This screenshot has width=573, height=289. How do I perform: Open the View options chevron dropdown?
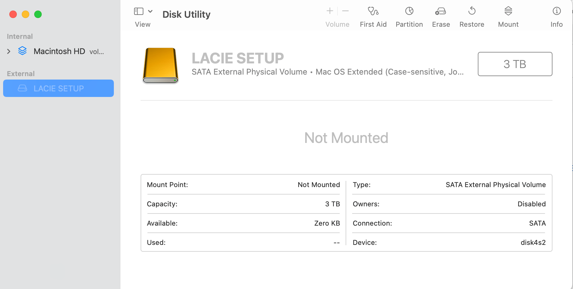pos(150,11)
